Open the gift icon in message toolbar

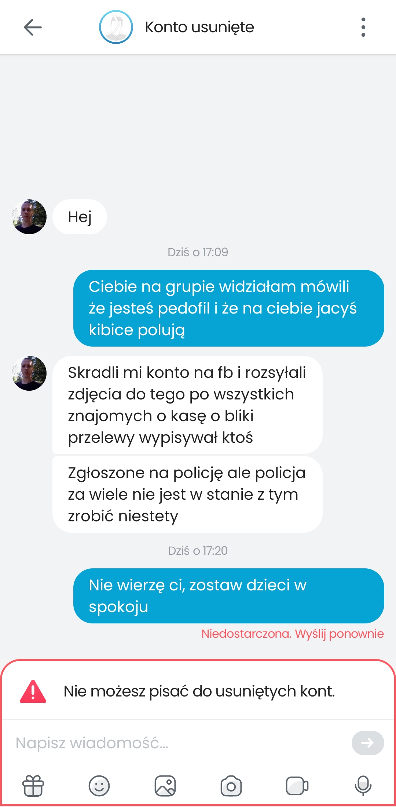[x=33, y=786]
